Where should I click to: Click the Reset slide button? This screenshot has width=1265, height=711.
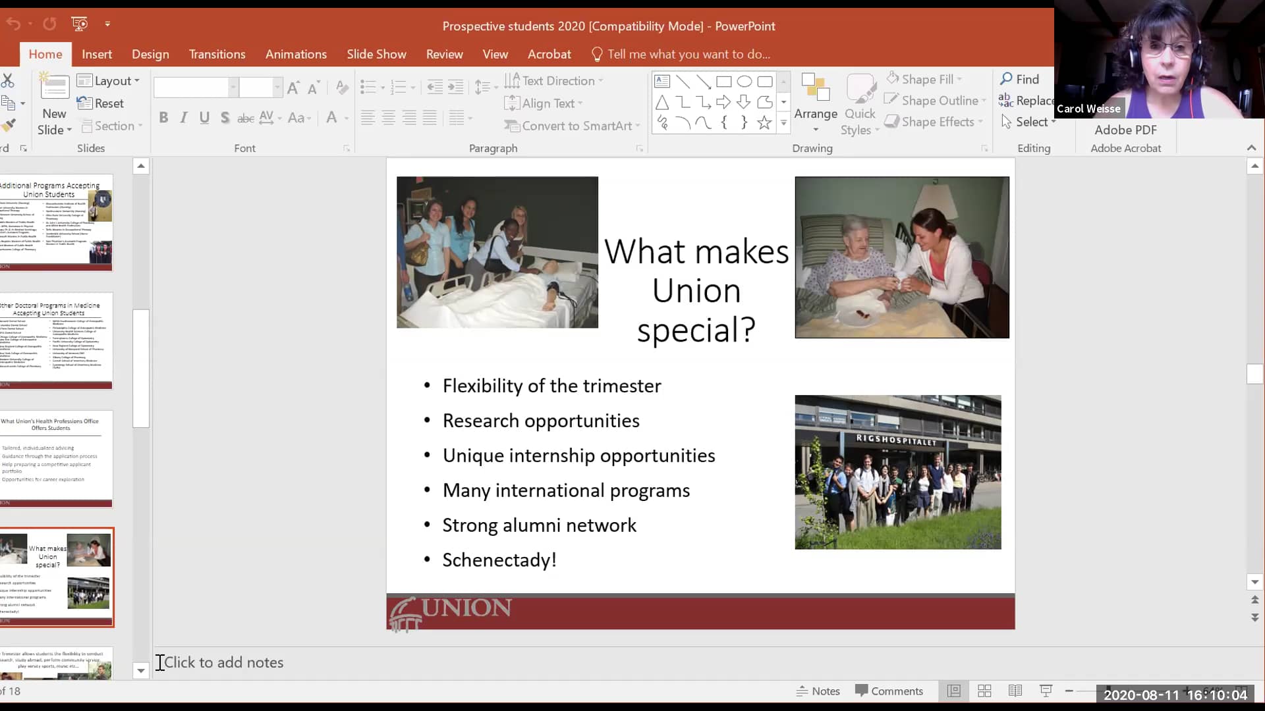pyautogui.click(x=100, y=103)
